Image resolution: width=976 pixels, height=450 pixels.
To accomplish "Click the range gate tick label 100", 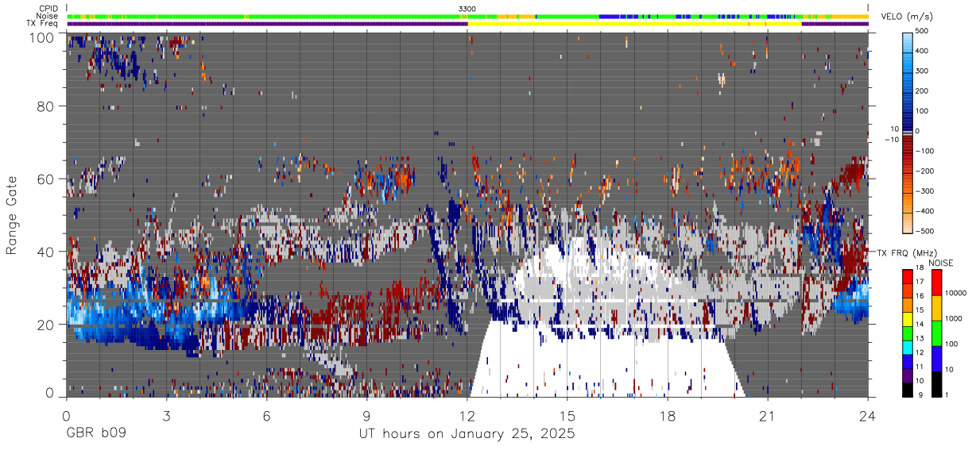I will [42, 37].
